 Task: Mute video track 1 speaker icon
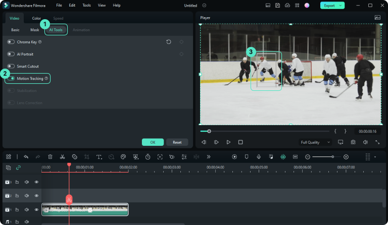(27, 210)
